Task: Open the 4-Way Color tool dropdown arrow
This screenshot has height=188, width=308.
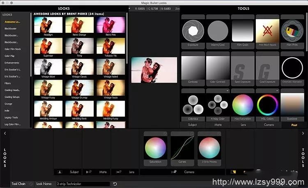Action: click(x=227, y=91)
